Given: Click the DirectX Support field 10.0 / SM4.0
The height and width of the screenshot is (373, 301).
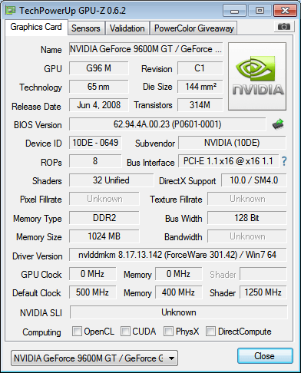Looking at the screenshot, I should point(254,180).
